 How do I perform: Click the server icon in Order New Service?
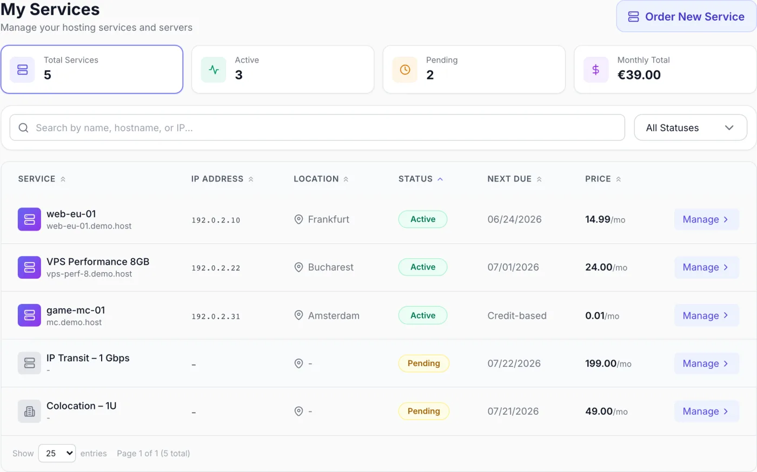tap(633, 17)
